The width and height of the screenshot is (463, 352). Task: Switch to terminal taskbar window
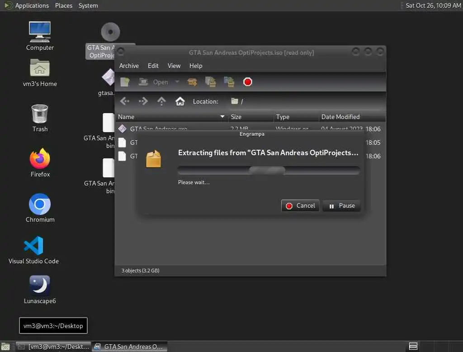click(x=53, y=347)
